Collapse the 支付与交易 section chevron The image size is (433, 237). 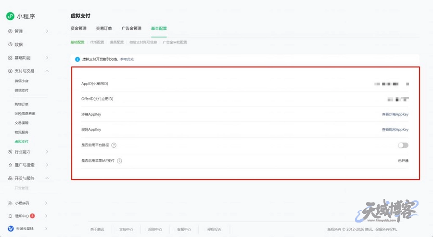(47, 71)
